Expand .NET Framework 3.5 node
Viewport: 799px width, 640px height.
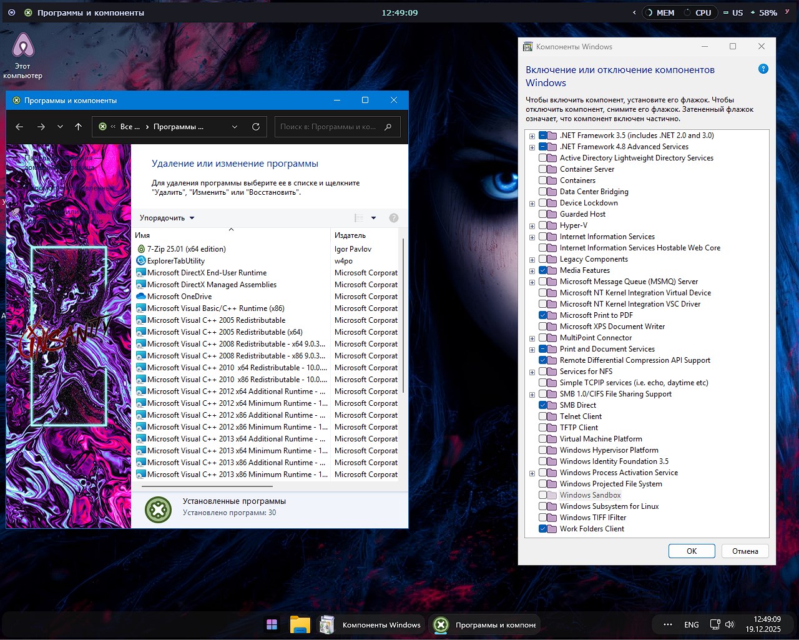pyautogui.click(x=532, y=135)
